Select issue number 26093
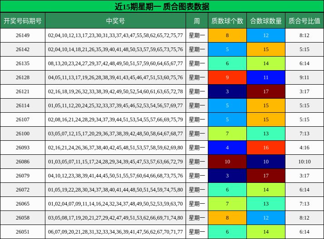 [23, 147]
